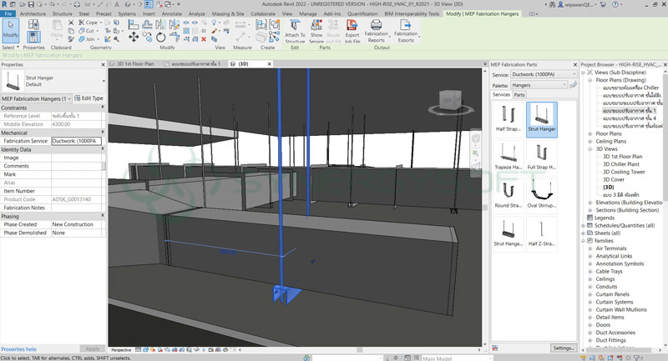
Task: Collapse the Phasing property section
Action: [x=102, y=216]
